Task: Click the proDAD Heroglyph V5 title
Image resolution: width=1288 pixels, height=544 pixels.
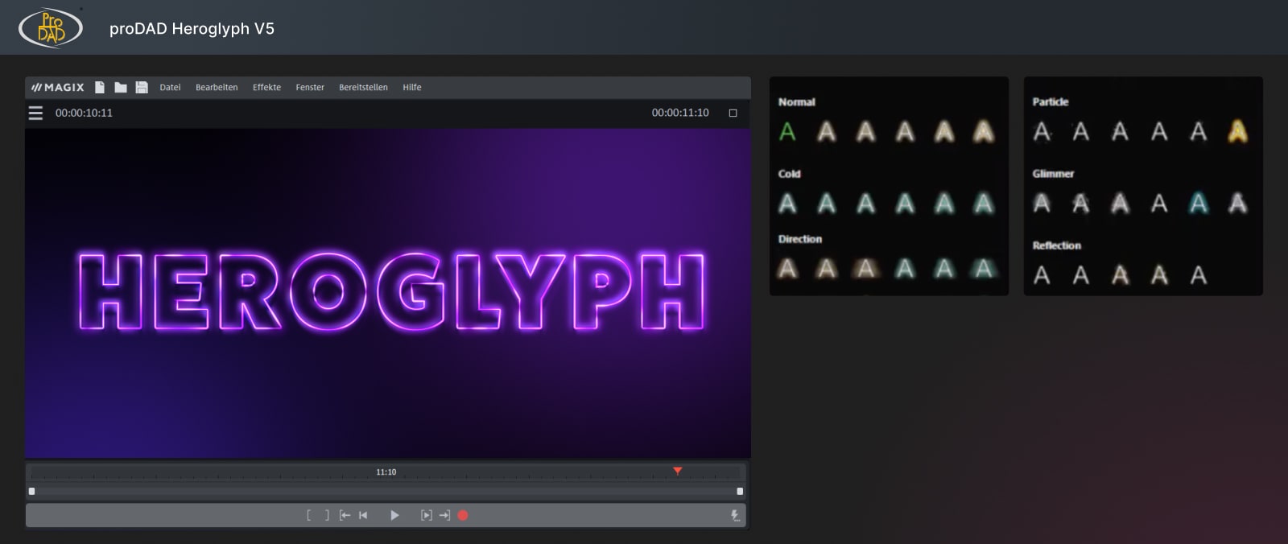Action: point(192,29)
